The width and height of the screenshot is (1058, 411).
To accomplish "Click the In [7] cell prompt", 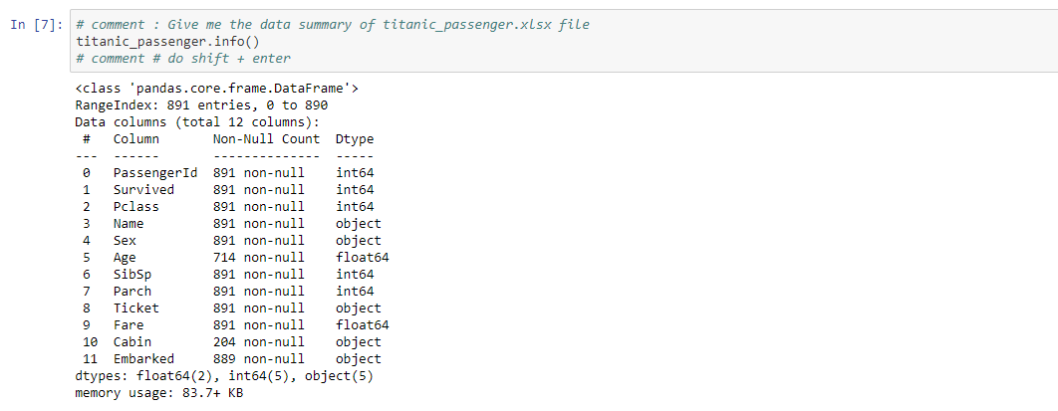I will (36, 25).
